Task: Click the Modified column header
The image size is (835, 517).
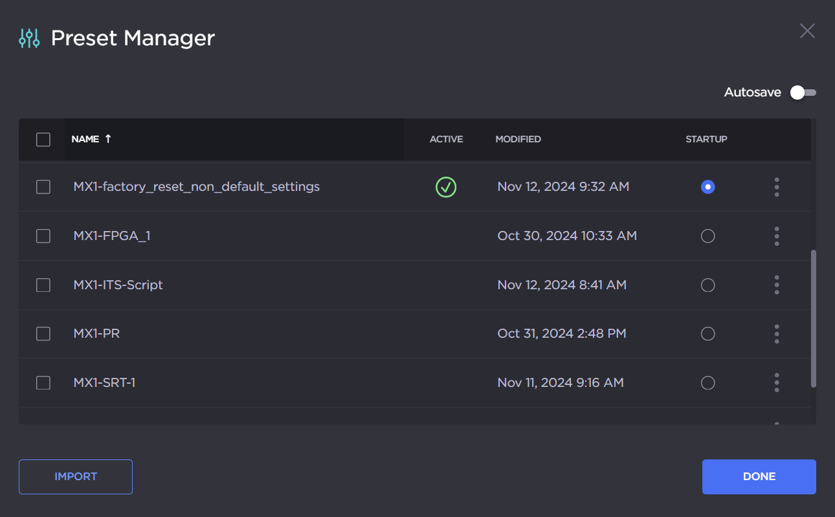Action: (518, 139)
